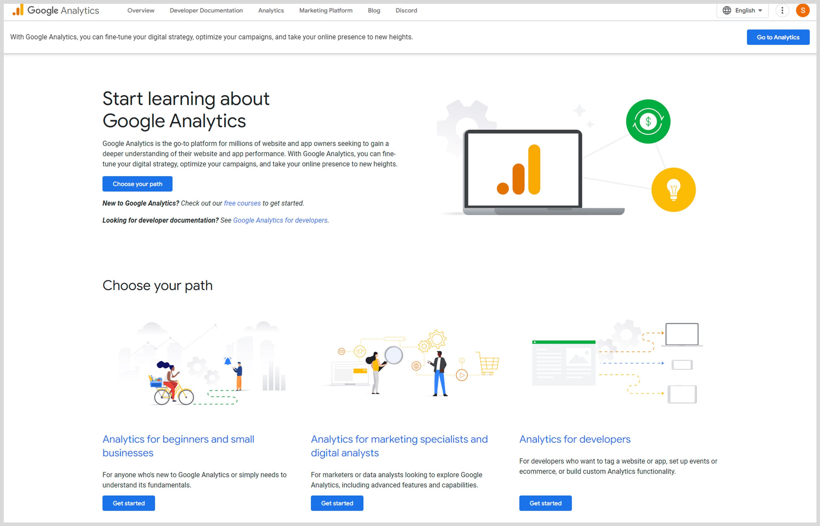Click the developers devices illustration

pos(617,361)
